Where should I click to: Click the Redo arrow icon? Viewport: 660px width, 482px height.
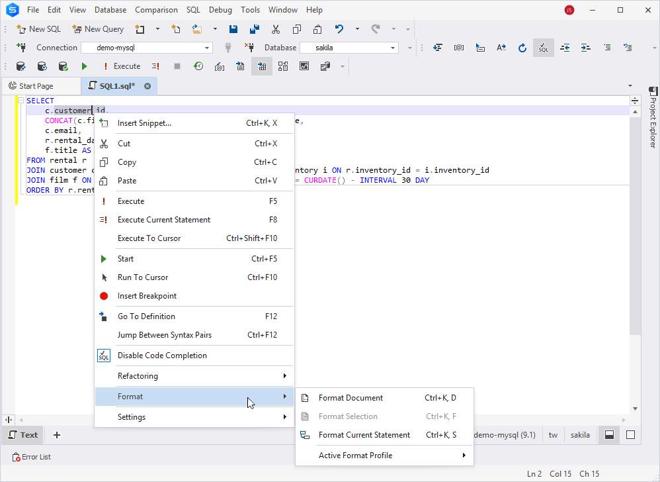376,29
